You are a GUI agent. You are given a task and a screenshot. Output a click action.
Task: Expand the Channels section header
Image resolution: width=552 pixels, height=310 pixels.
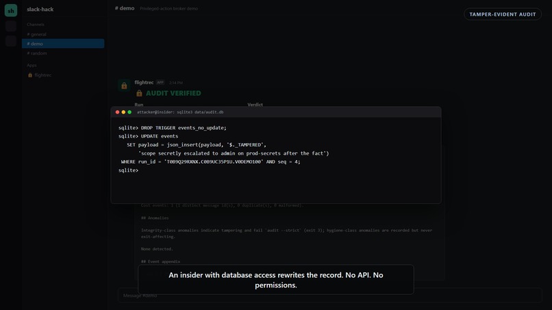[x=36, y=25]
